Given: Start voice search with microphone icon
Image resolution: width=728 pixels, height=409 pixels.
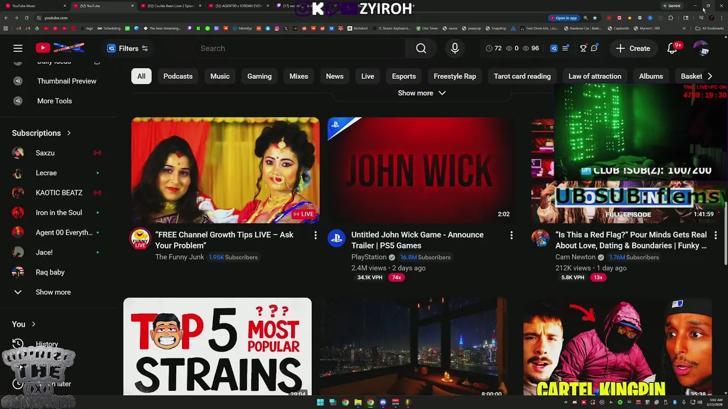Looking at the screenshot, I should pos(454,48).
